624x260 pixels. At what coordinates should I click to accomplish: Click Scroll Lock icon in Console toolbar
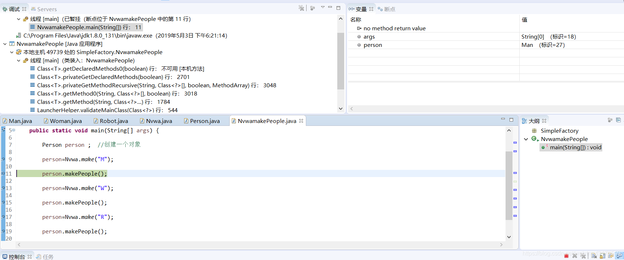pos(602,256)
